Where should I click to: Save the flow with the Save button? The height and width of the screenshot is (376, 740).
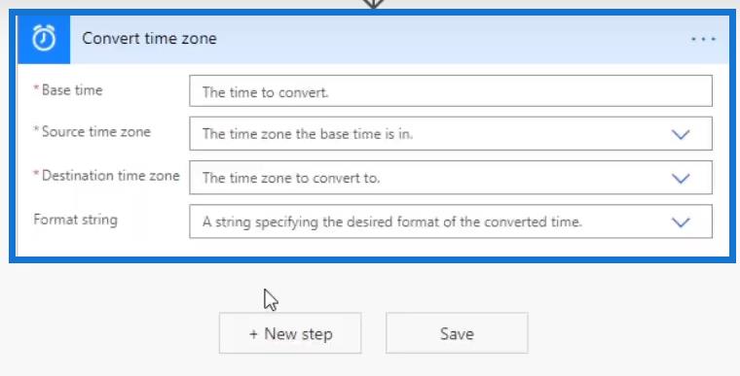[457, 333]
